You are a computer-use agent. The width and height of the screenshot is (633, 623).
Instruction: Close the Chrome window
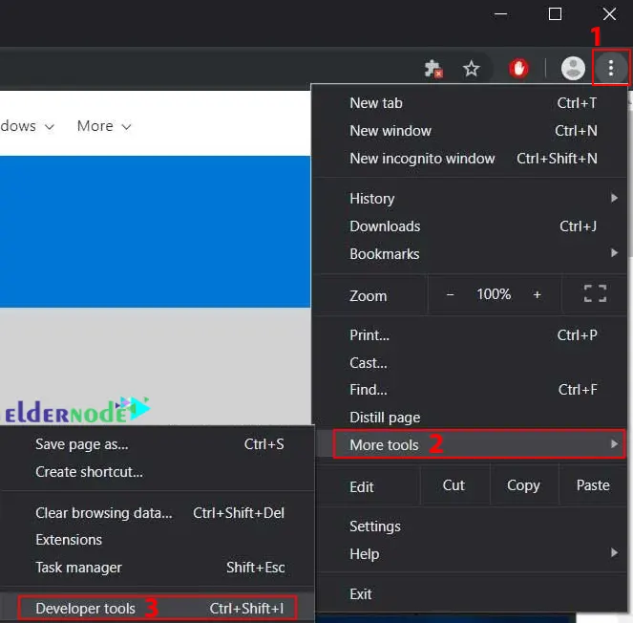coord(609,14)
